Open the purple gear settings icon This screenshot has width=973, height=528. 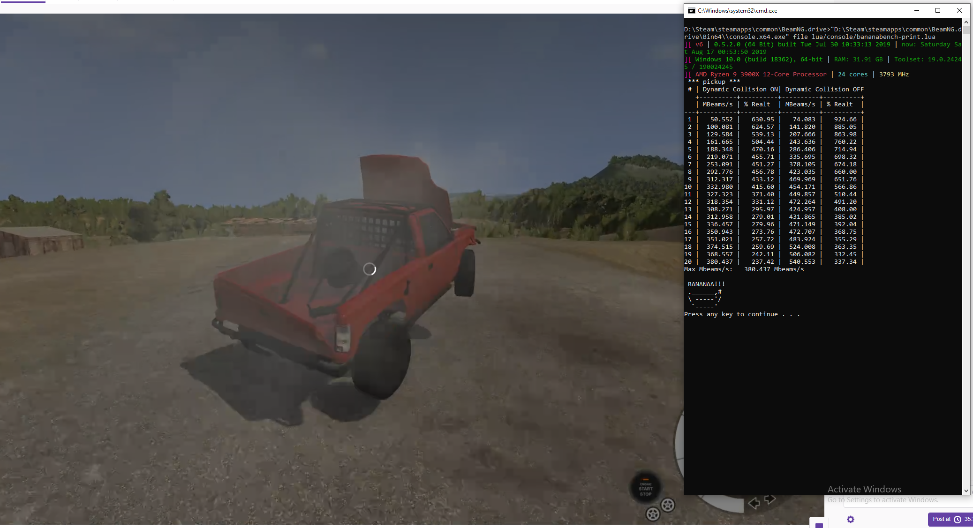coord(851,519)
